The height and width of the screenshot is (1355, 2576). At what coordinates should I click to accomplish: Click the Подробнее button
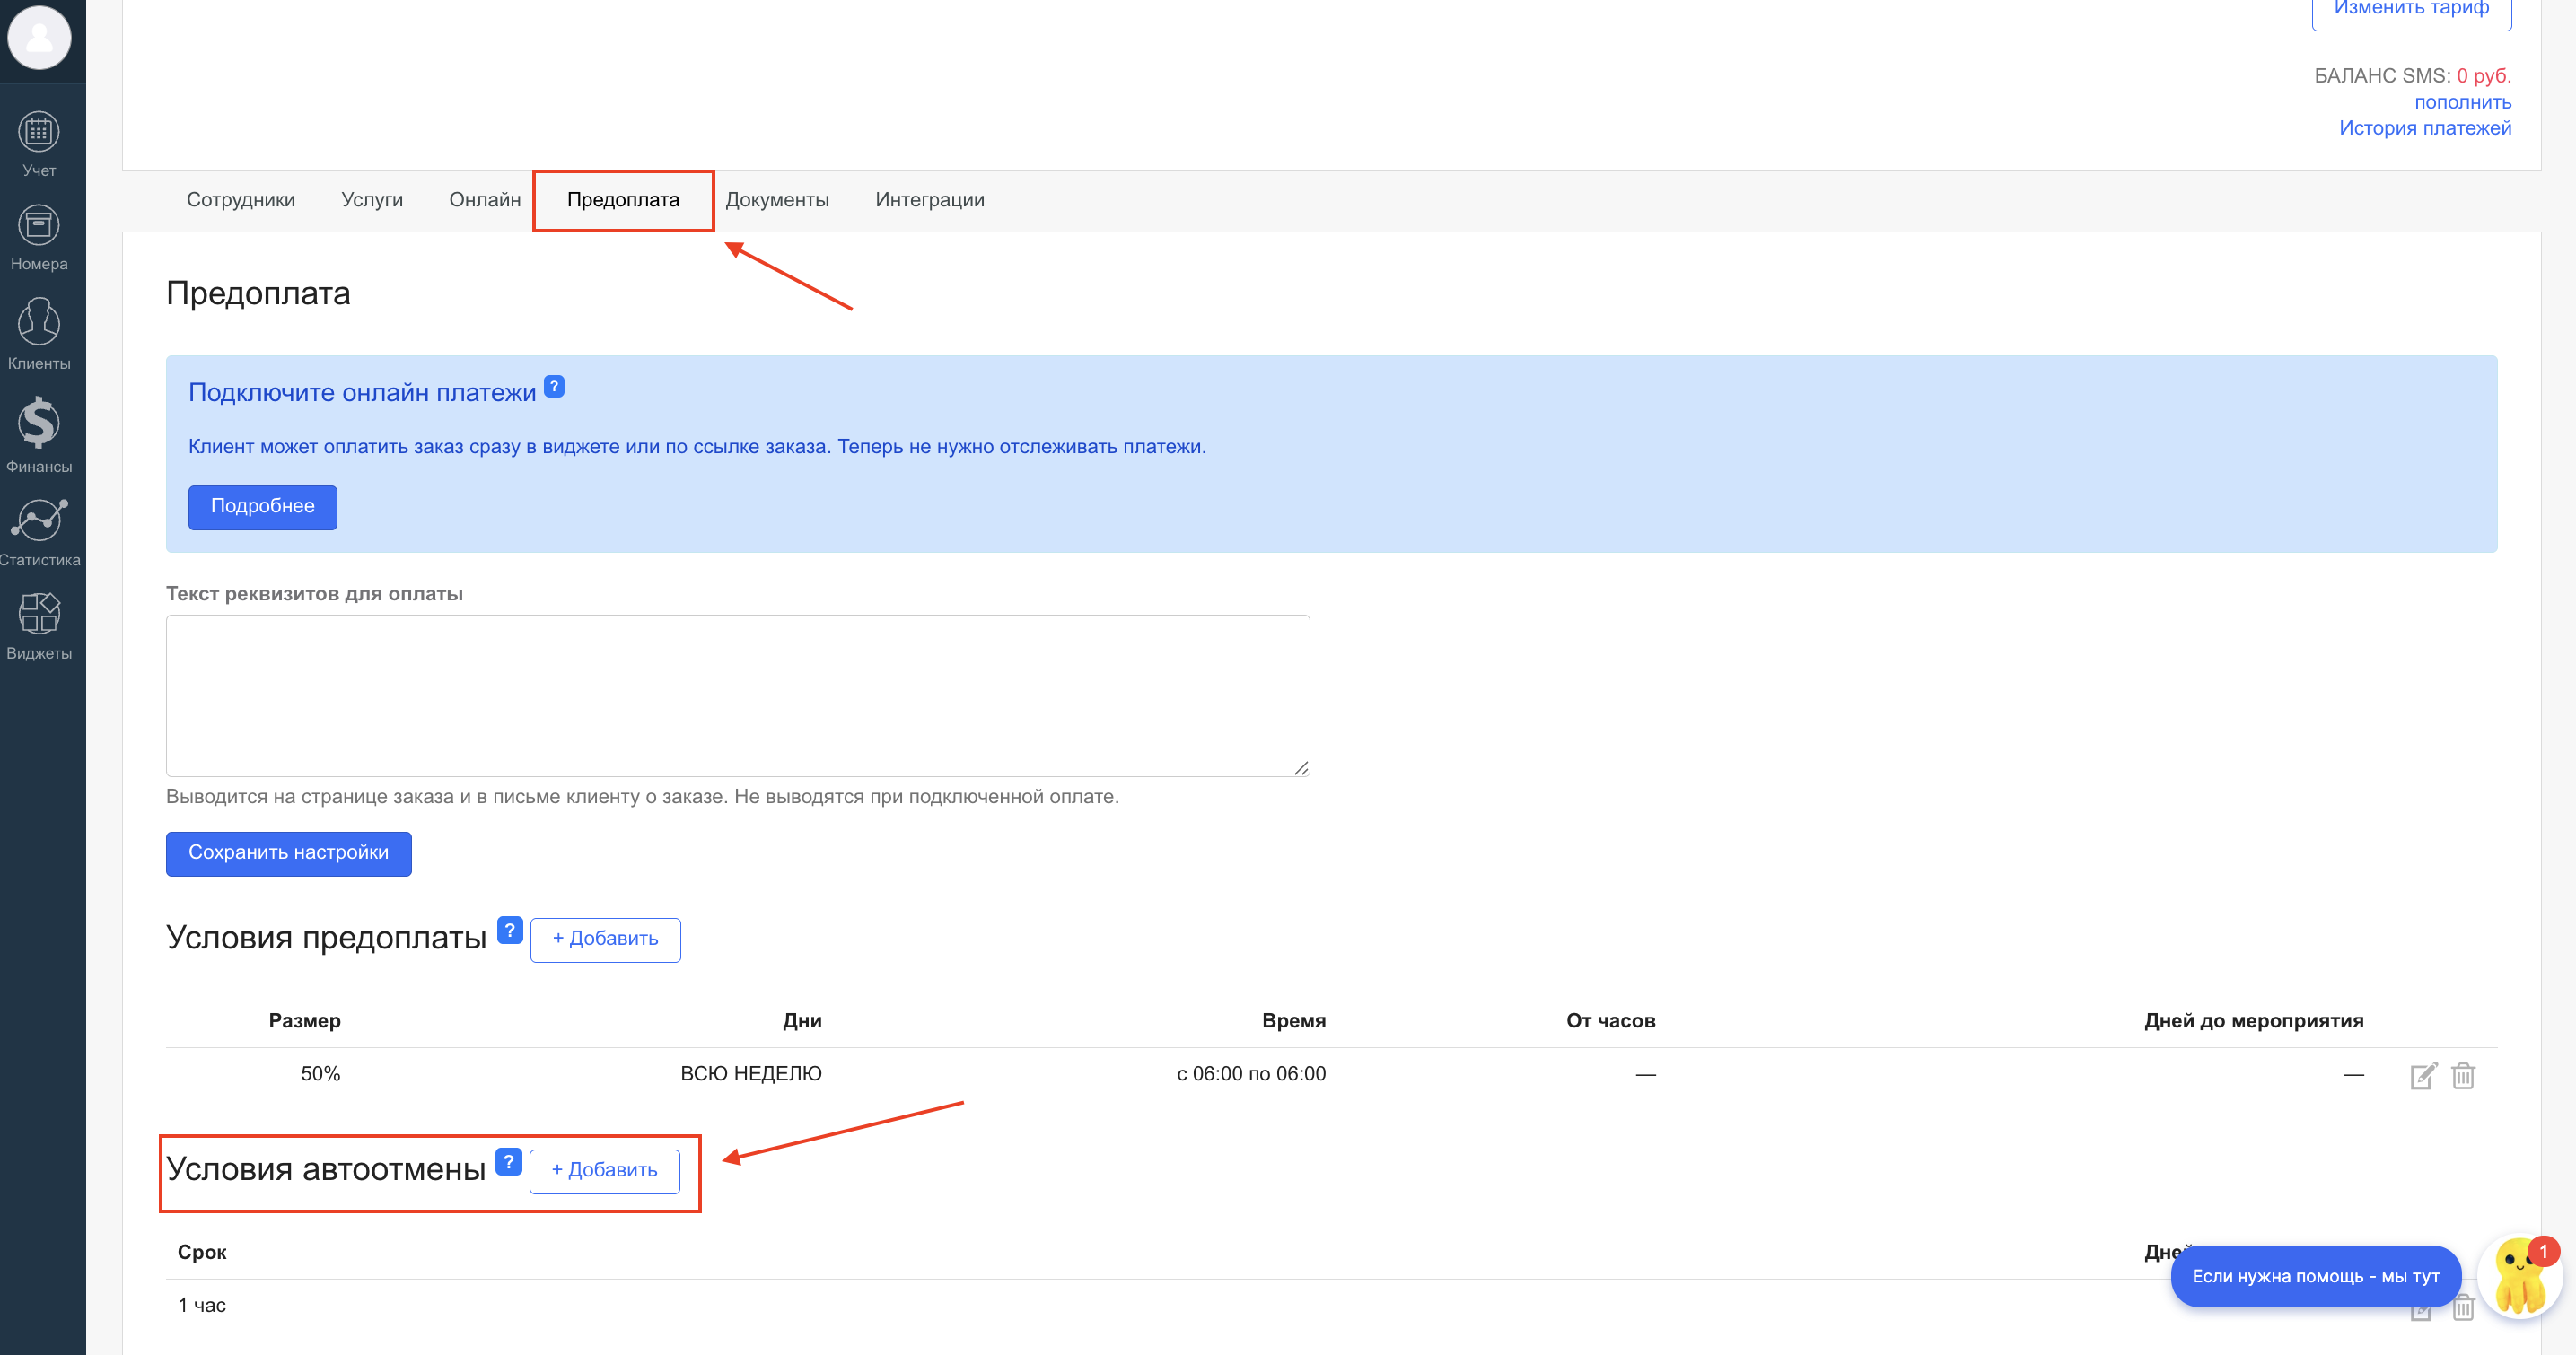point(262,507)
